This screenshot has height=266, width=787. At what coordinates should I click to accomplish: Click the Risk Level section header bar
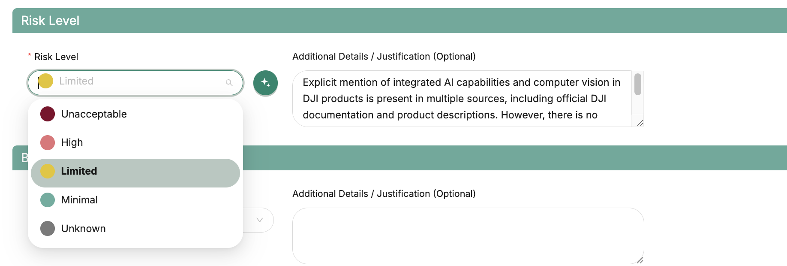click(399, 21)
